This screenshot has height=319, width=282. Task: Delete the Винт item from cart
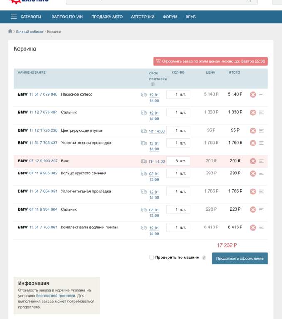pyautogui.click(x=252, y=161)
